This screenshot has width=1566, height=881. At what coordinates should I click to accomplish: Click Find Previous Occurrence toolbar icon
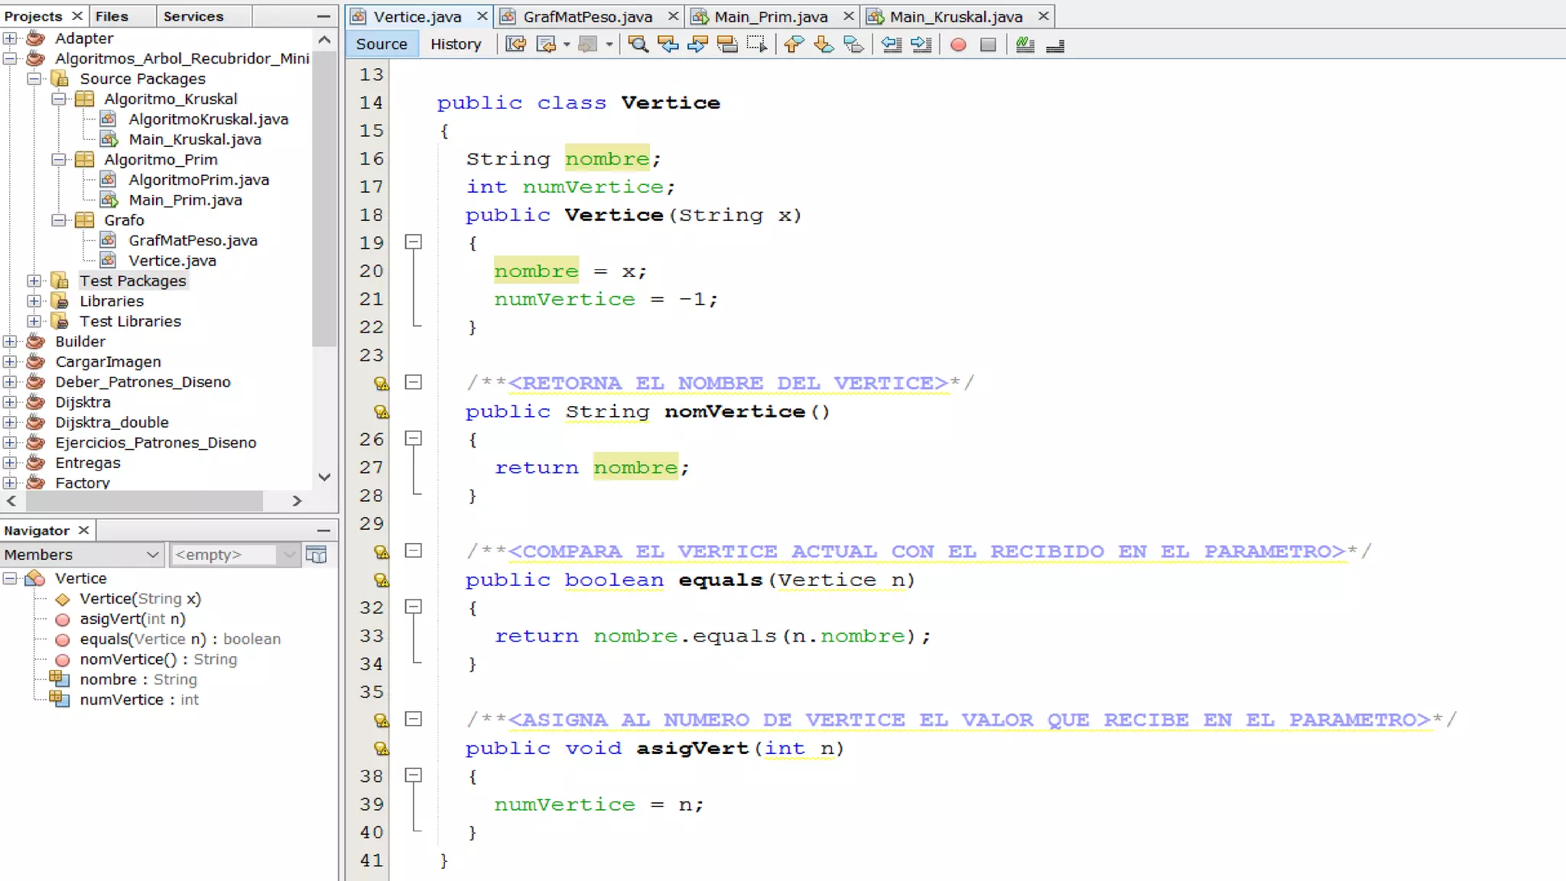click(x=668, y=44)
